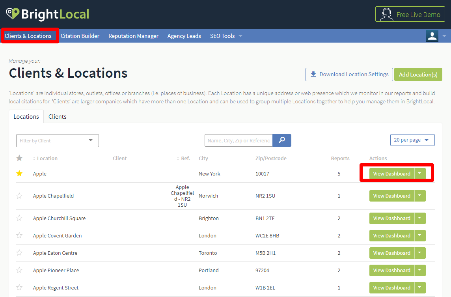Click the 10017 zip cell

(x=262, y=174)
